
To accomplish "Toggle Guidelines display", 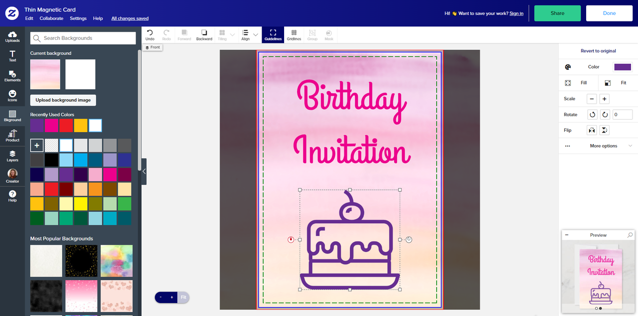I will (273, 35).
